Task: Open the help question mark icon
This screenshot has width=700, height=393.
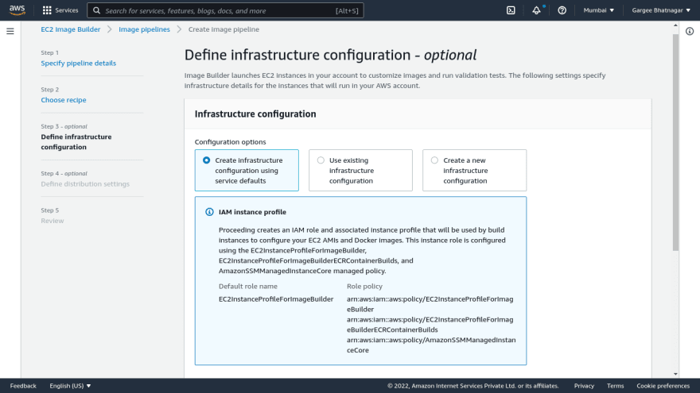Action: (x=562, y=10)
